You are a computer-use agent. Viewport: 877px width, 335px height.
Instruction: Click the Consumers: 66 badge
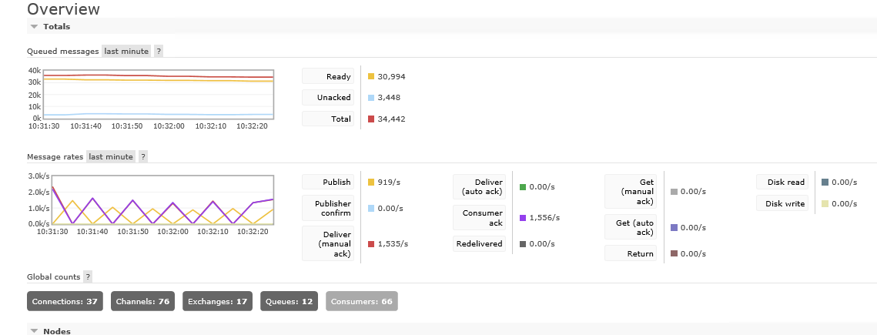click(362, 301)
